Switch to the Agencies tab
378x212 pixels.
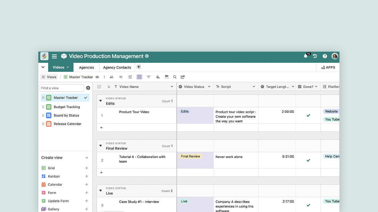(86, 67)
